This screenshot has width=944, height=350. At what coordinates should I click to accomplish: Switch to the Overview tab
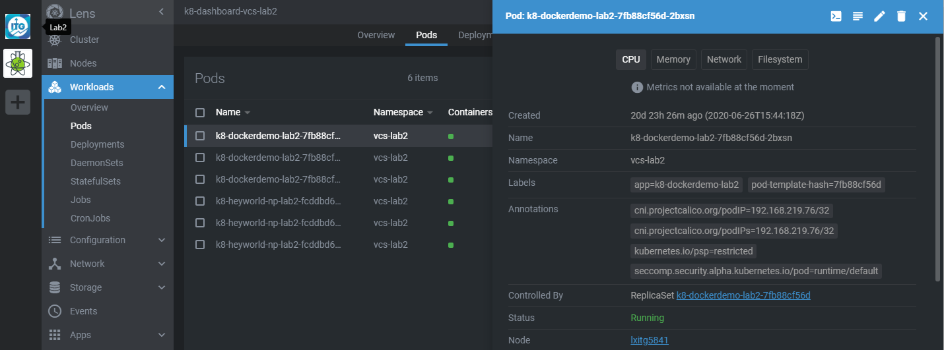click(x=376, y=35)
